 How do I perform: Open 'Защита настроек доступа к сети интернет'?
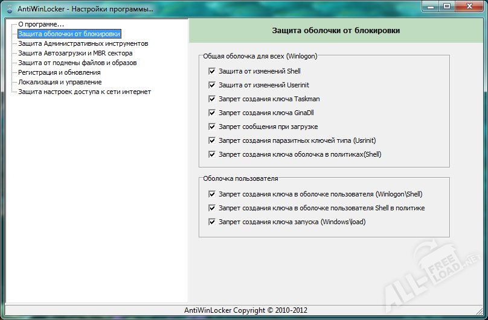pos(84,92)
